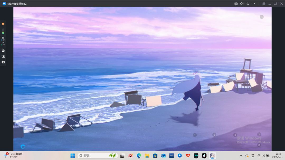The image size is (285, 160).
Task: Open Microsoft Store from the taskbar
Action: [155, 156]
